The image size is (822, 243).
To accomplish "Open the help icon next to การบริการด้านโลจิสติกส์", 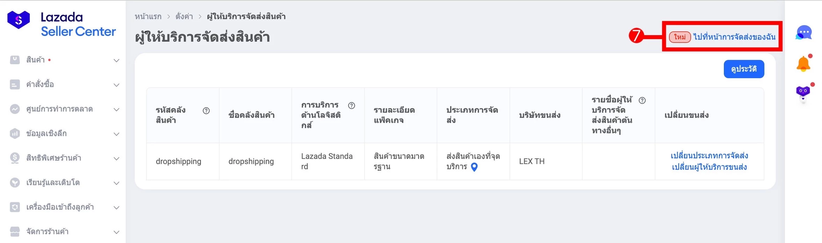I will pos(352,105).
